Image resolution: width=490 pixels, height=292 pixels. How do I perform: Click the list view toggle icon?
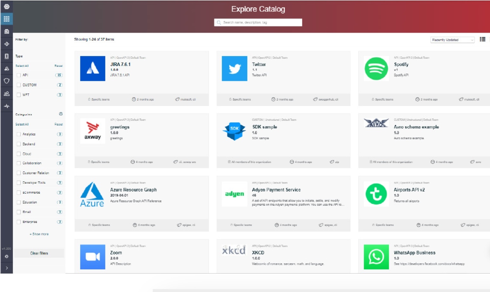pyautogui.click(x=482, y=39)
